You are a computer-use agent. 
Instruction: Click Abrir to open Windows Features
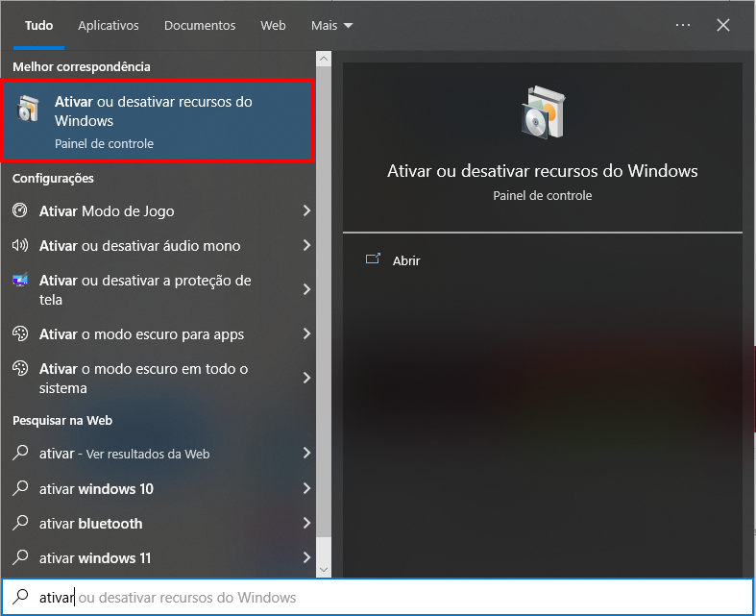pos(406,261)
